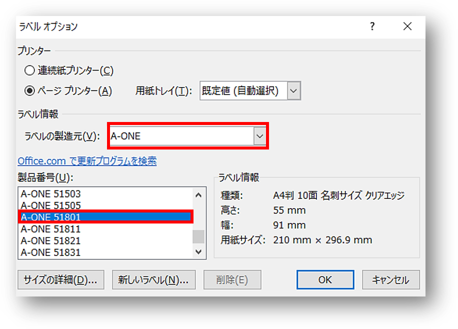
Task: Click the product list scrollbar thumb
Action: tap(198, 236)
